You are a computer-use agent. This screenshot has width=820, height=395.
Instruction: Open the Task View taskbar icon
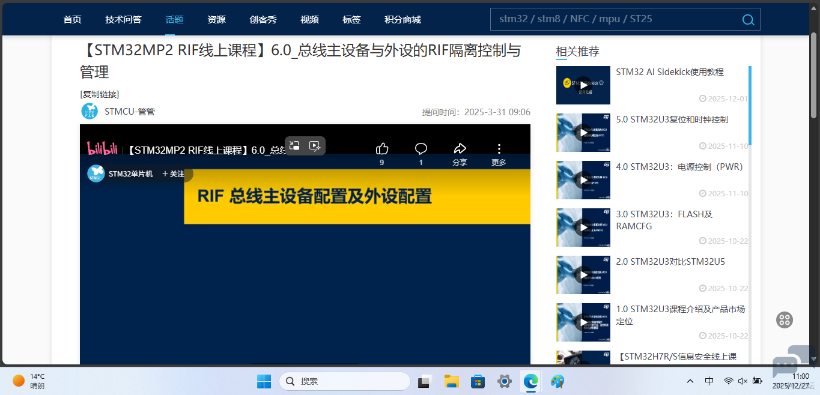pos(425,381)
